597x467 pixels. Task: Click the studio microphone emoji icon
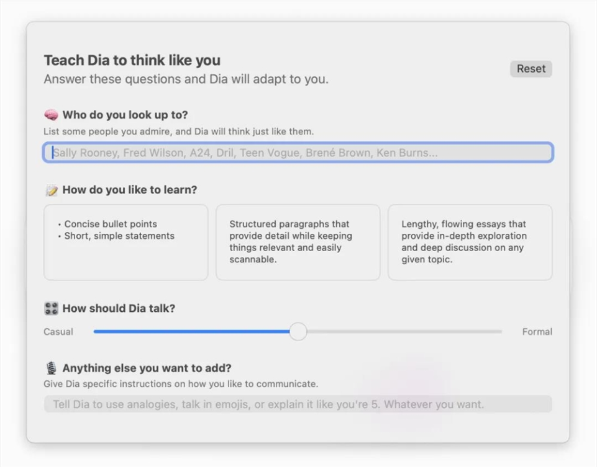51,368
